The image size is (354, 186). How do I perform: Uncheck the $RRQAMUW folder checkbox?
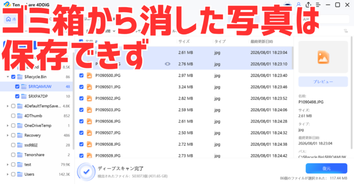coord(17,87)
